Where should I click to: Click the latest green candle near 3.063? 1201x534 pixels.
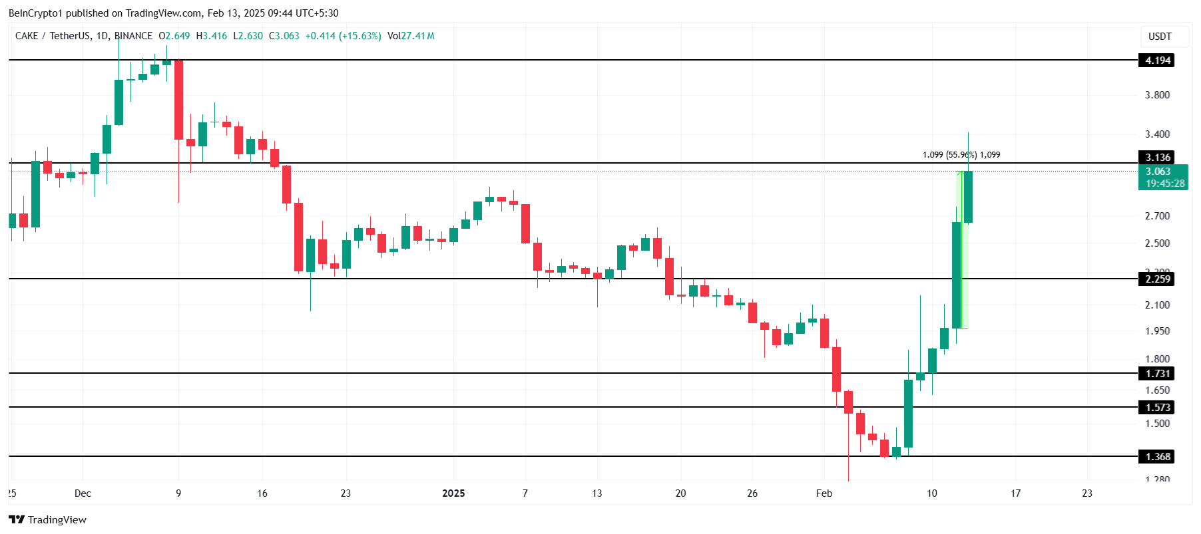coord(968,197)
